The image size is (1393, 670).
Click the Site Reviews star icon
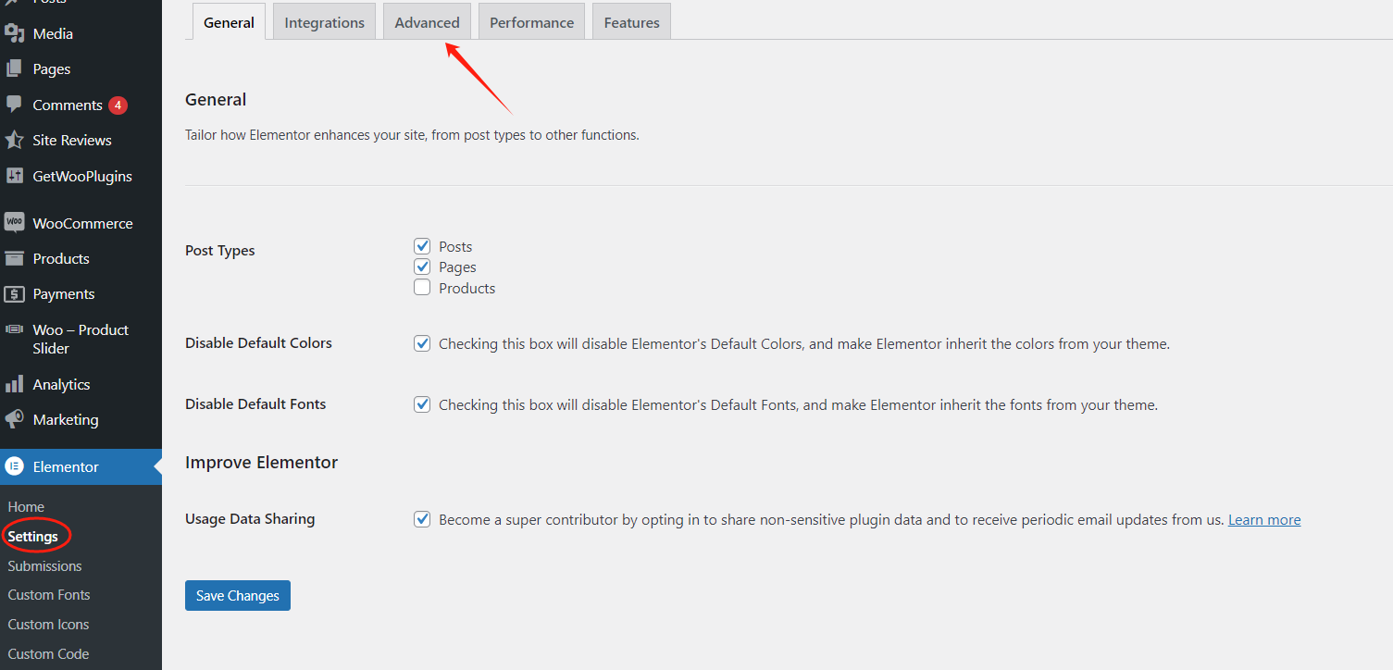(x=16, y=140)
